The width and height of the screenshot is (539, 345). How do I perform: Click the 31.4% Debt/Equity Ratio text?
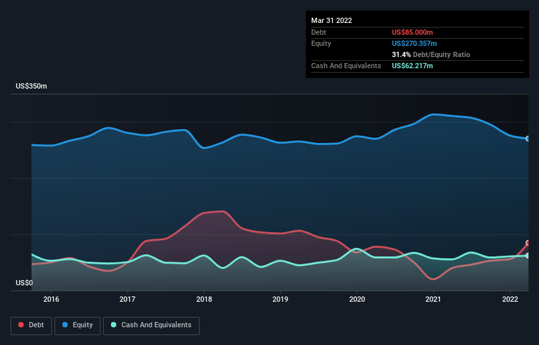coord(431,54)
